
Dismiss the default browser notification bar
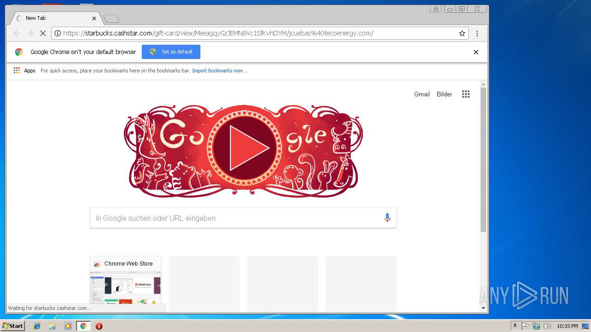pyautogui.click(x=476, y=52)
